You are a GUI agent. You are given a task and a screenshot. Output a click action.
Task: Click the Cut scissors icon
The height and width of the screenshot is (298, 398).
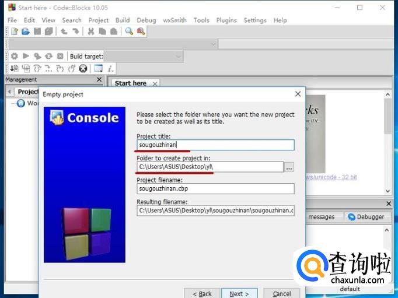click(x=91, y=31)
